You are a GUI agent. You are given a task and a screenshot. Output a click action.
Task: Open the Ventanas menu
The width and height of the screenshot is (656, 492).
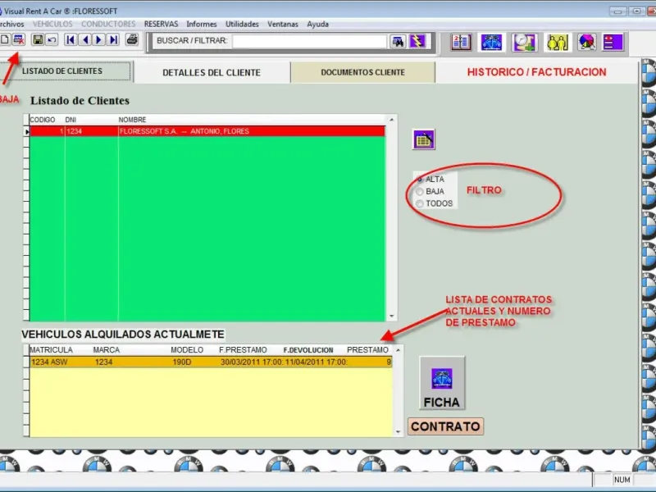click(x=283, y=25)
